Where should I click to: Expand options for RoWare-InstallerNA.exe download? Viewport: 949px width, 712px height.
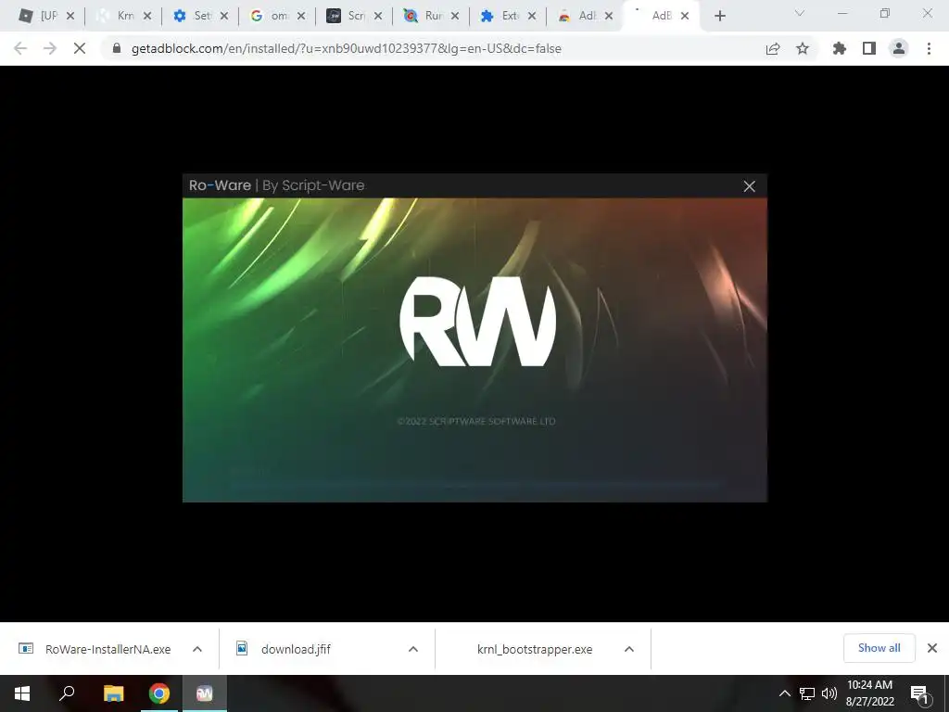pyautogui.click(x=197, y=649)
